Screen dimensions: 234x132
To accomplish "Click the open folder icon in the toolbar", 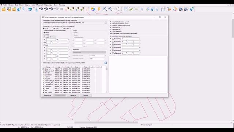I will click(x=4, y=9).
